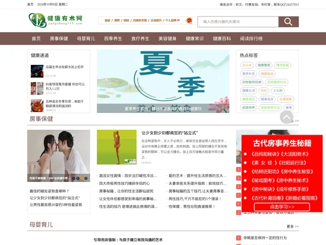This screenshot has height=245, width=326.
Task: Click the 首页 link in top bar
Action: [x=30, y=5]
